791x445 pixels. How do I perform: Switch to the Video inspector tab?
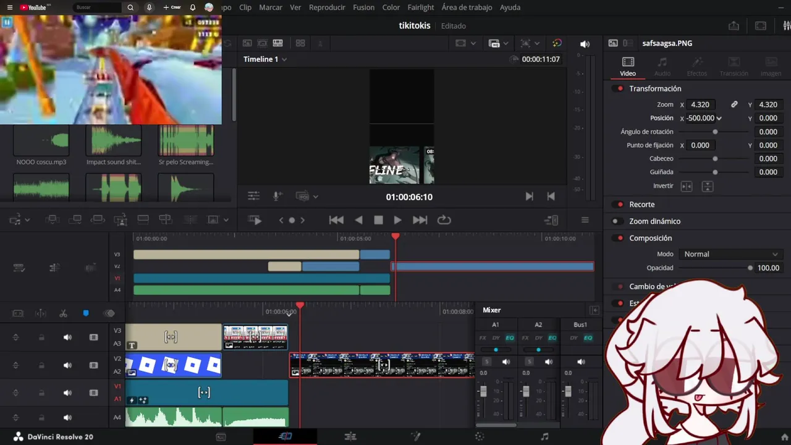pos(628,67)
